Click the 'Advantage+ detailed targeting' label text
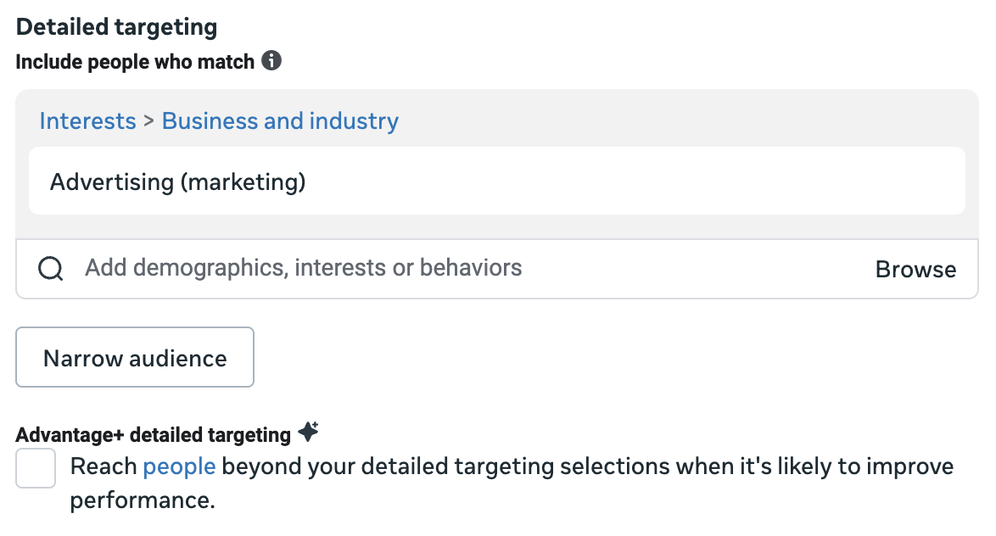Screen dimensions: 996x536 [x=153, y=435]
